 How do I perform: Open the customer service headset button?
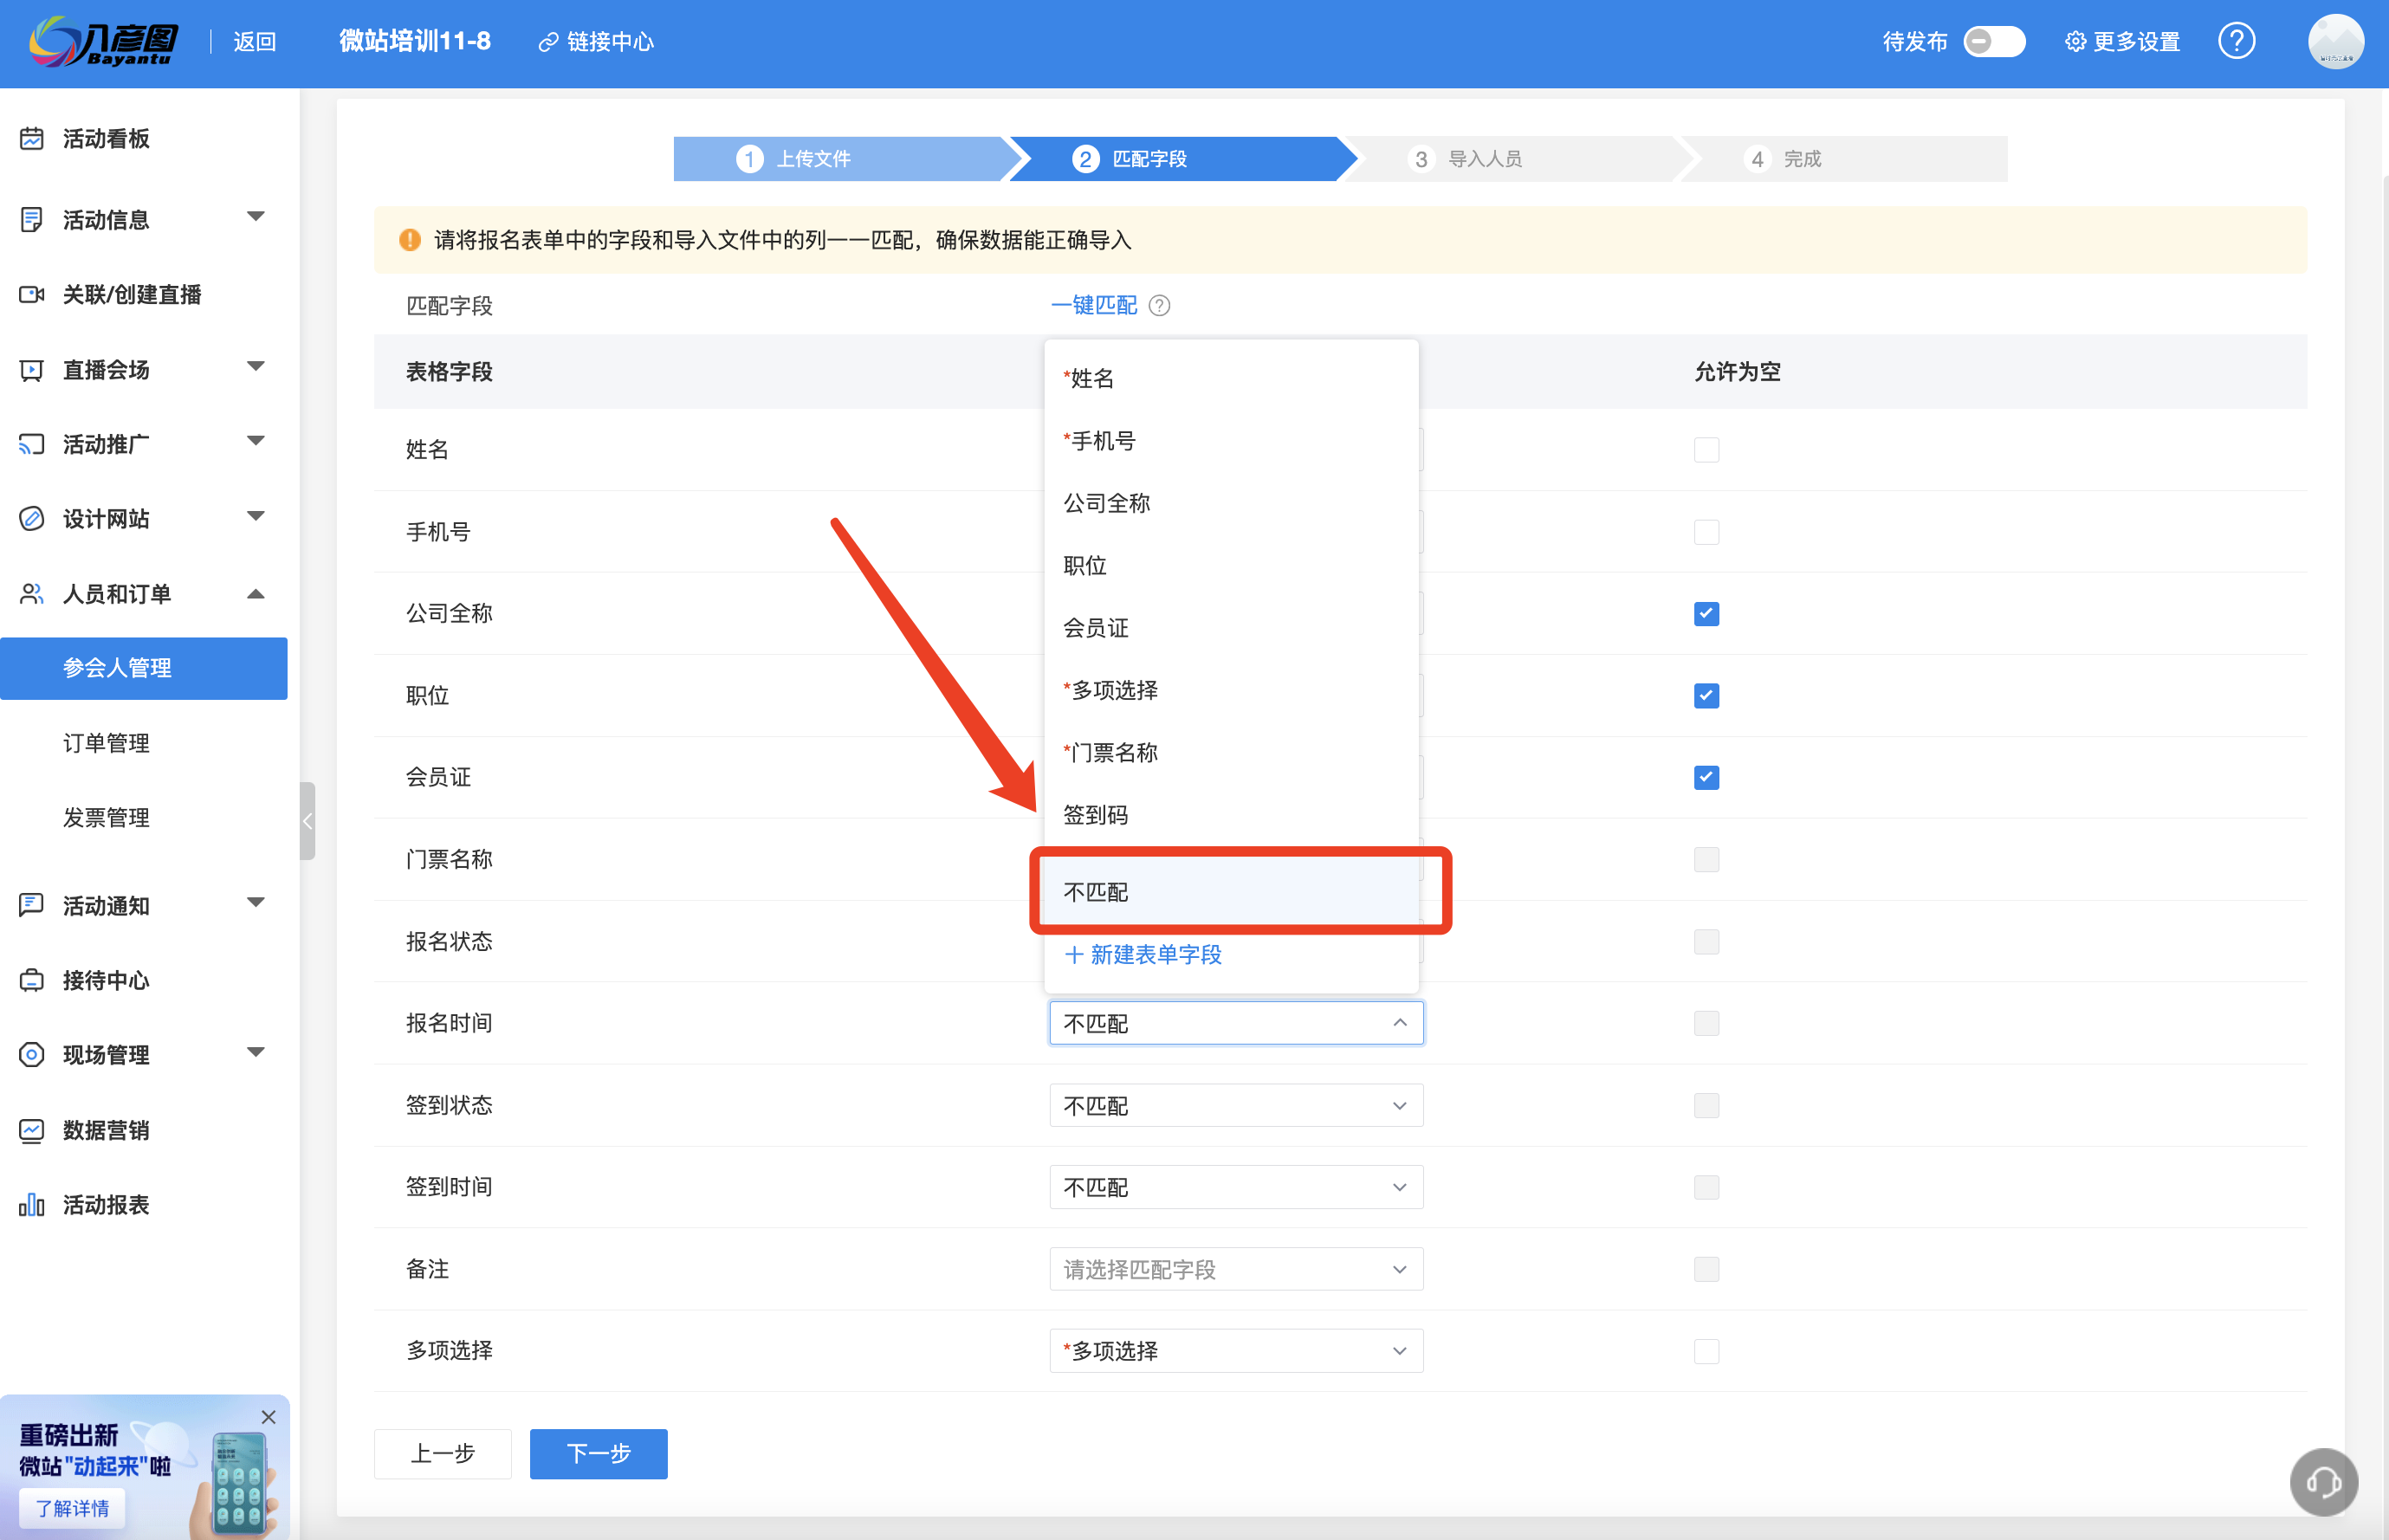click(2323, 1481)
